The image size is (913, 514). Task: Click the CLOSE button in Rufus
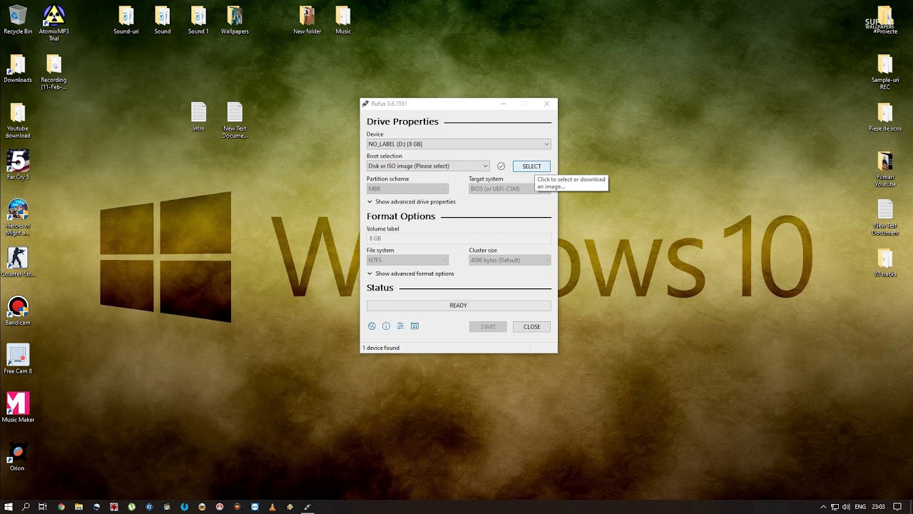pyautogui.click(x=531, y=327)
